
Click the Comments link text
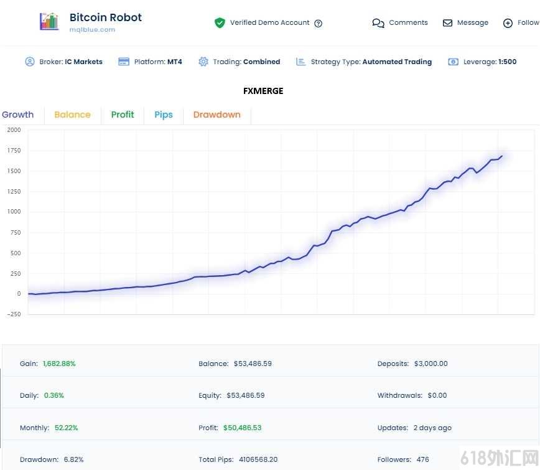(x=408, y=23)
